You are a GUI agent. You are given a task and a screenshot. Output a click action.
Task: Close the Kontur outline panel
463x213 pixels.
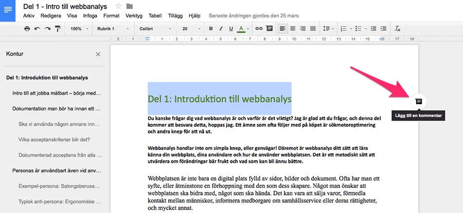pyautogui.click(x=98, y=54)
